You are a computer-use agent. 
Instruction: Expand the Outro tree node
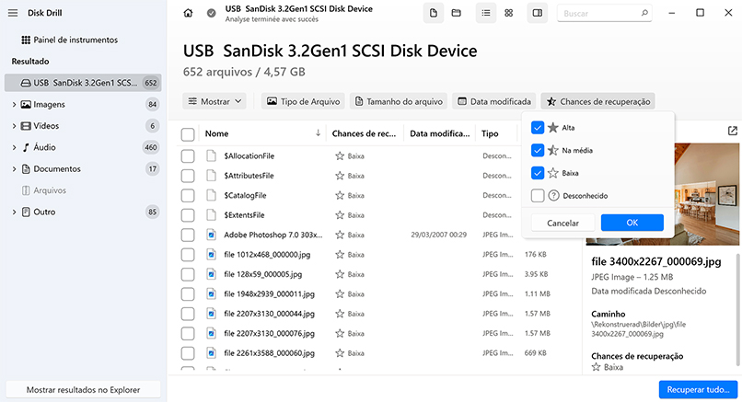[x=14, y=212]
